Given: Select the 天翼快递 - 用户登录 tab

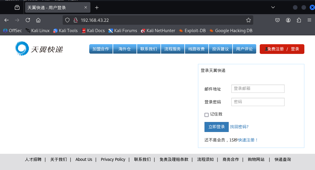Looking at the screenshot, I should (x=58, y=8).
